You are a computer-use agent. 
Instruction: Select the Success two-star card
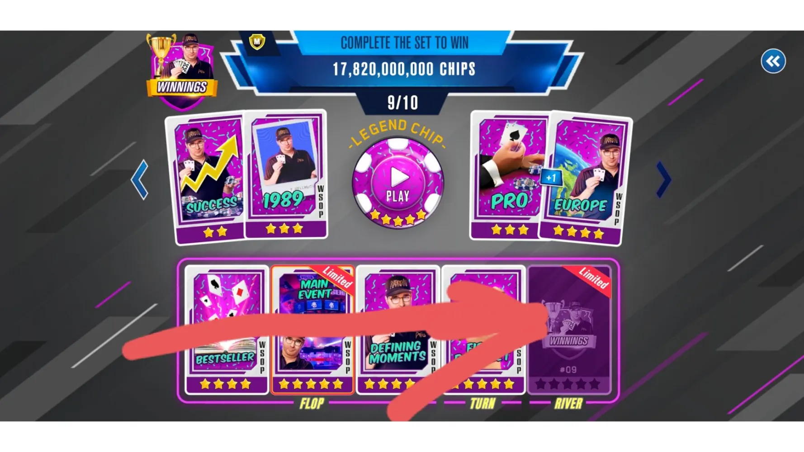coord(207,179)
